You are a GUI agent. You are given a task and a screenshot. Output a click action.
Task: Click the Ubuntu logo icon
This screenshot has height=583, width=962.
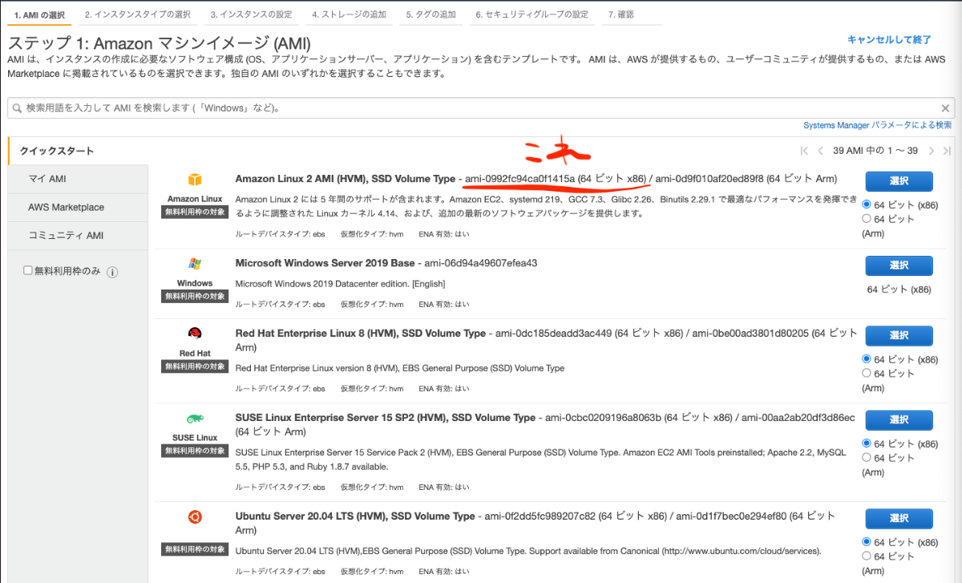[195, 516]
